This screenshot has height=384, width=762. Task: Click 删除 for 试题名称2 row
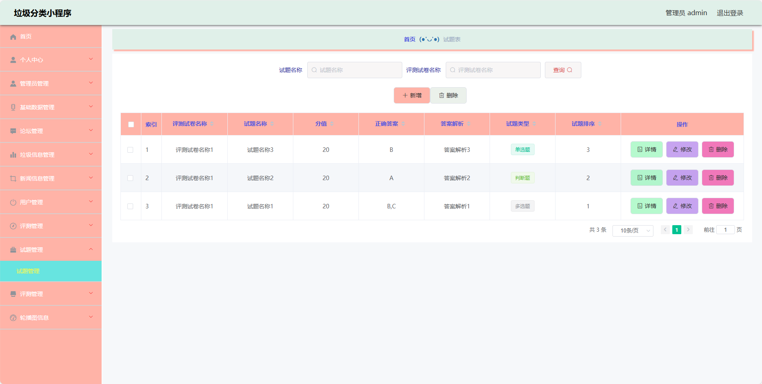[718, 178]
